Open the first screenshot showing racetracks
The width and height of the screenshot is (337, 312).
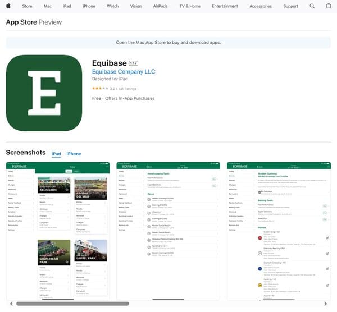pyautogui.click(x=58, y=231)
